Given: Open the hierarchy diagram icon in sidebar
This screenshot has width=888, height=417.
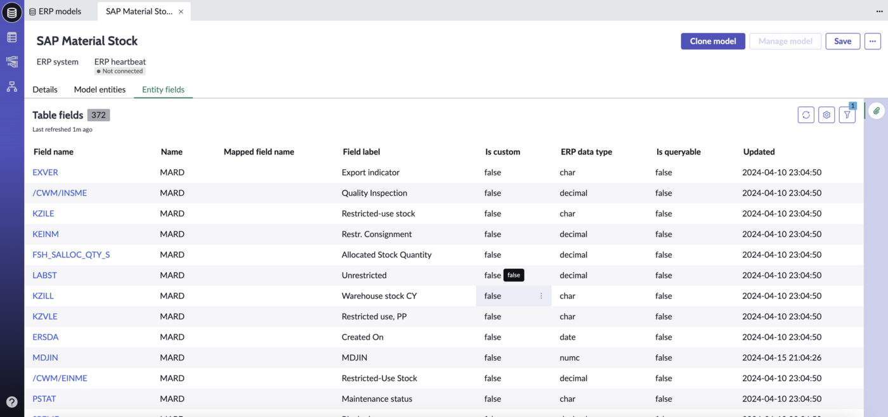Looking at the screenshot, I should (11, 87).
